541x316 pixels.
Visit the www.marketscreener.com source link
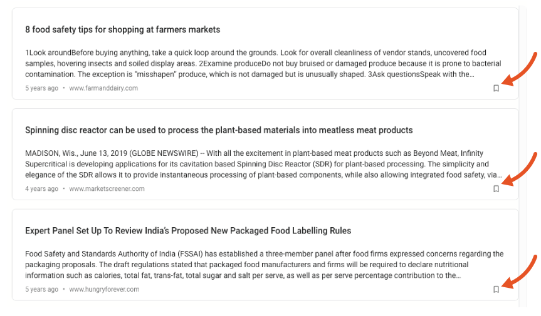click(x=107, y=188)
